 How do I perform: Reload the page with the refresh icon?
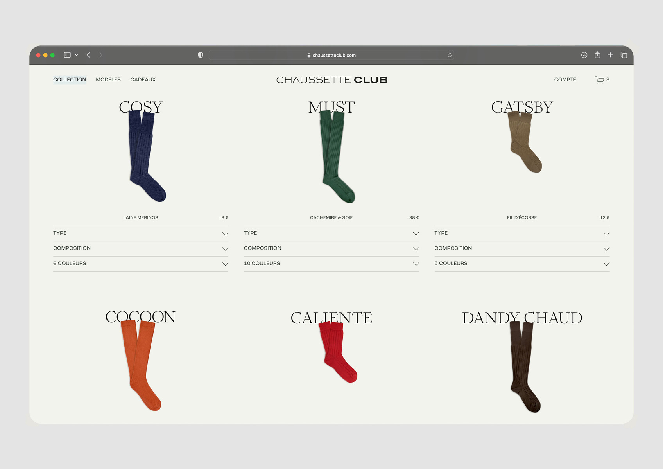pyautogui.click(x=450, y=55)
